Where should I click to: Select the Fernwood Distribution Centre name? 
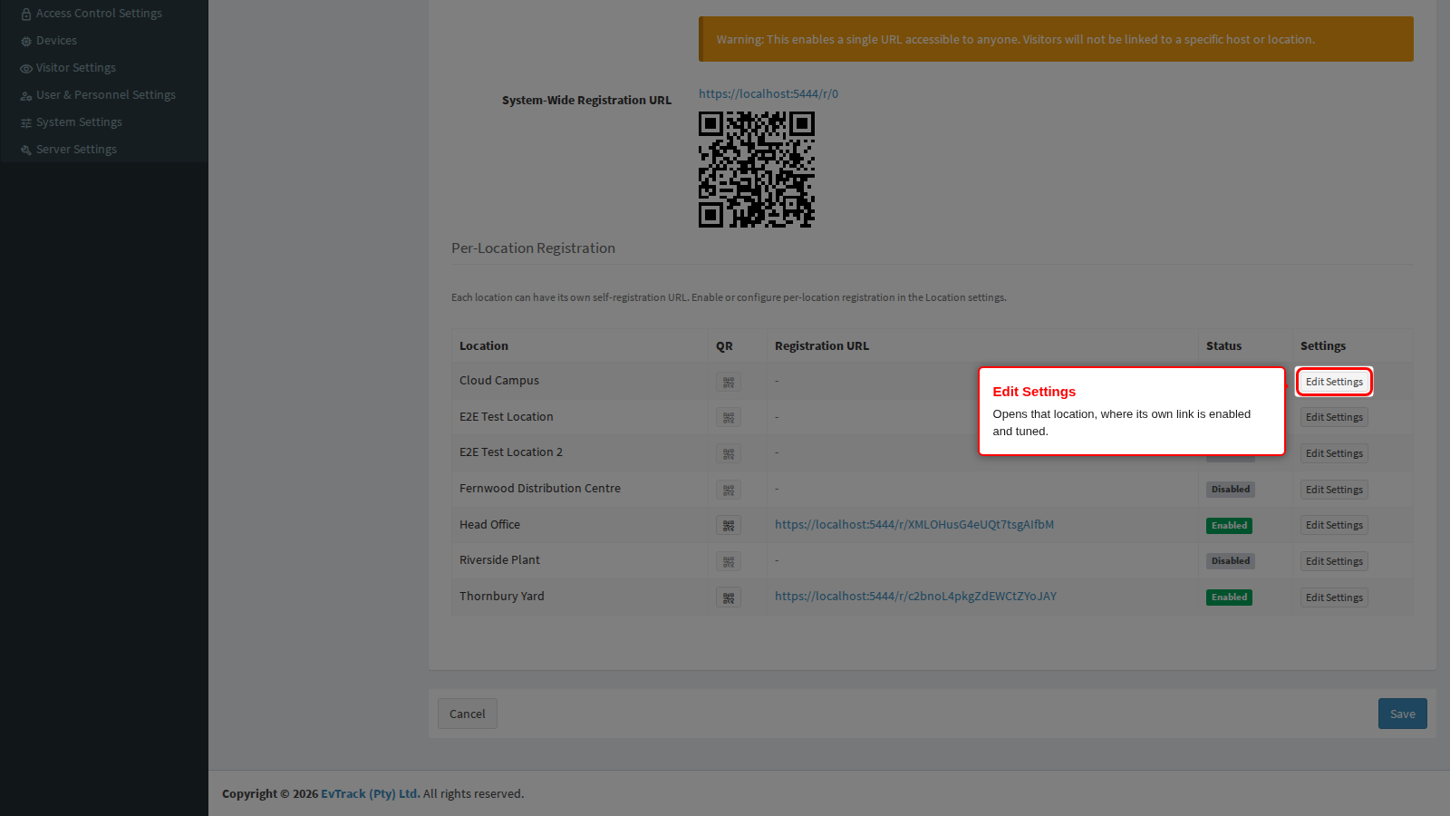(x=540, y=488)
